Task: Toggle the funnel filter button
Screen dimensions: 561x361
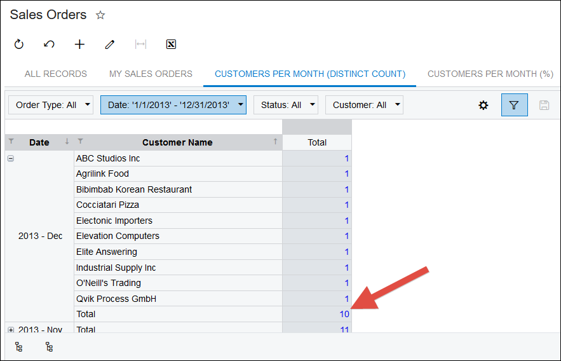Action: pyautogui.click(x=514, y=105)
